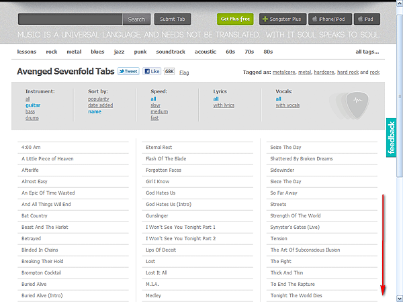
Task: Open the Submit Tab page
Action: [x=173, y=19]
